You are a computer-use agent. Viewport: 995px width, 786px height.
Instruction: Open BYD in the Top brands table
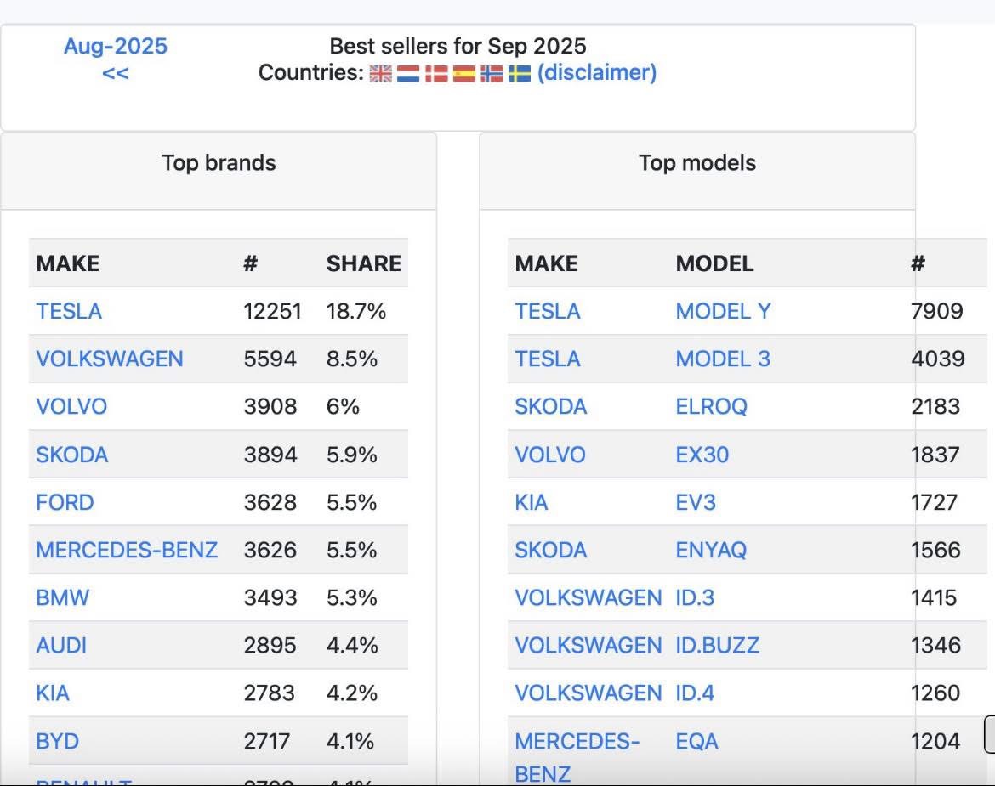point(58,741)
